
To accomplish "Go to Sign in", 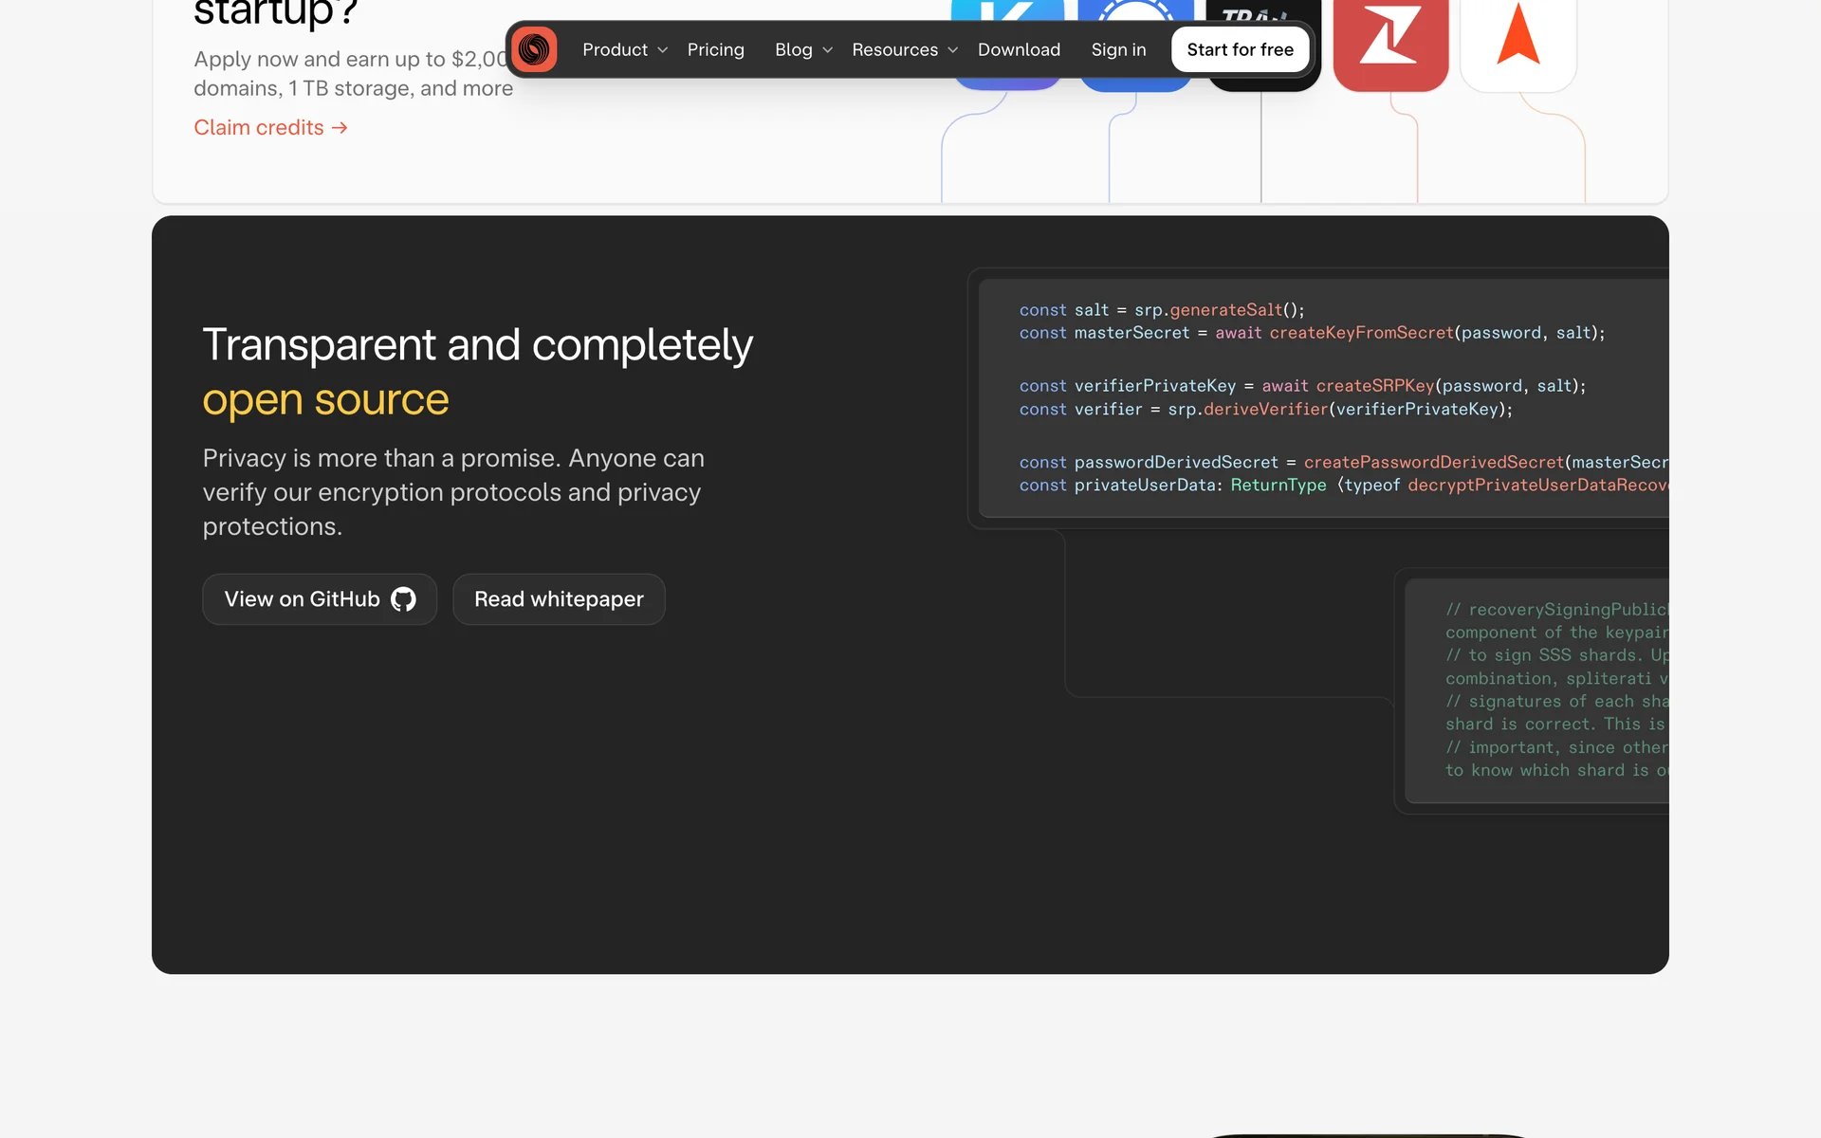I will point(1118,49).
